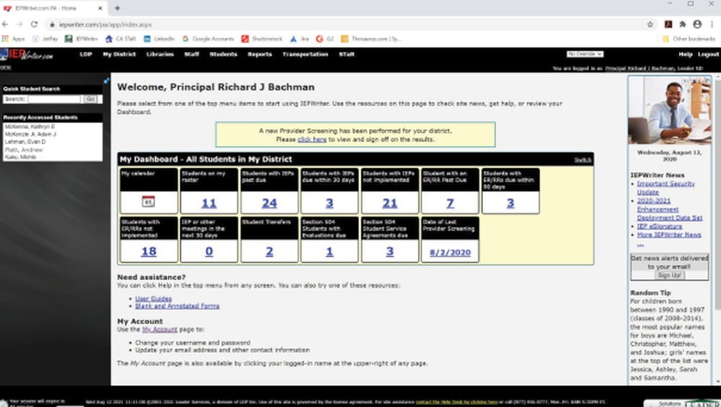Open the Thesaurus.com bookmark
The image size is (721, 407).
pyautogui.click(x=371, y=39)
